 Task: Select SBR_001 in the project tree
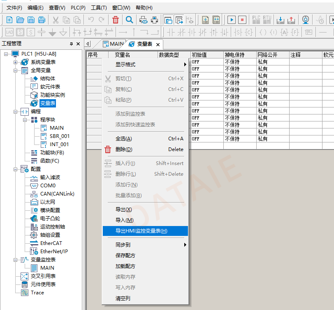(59, 136)
